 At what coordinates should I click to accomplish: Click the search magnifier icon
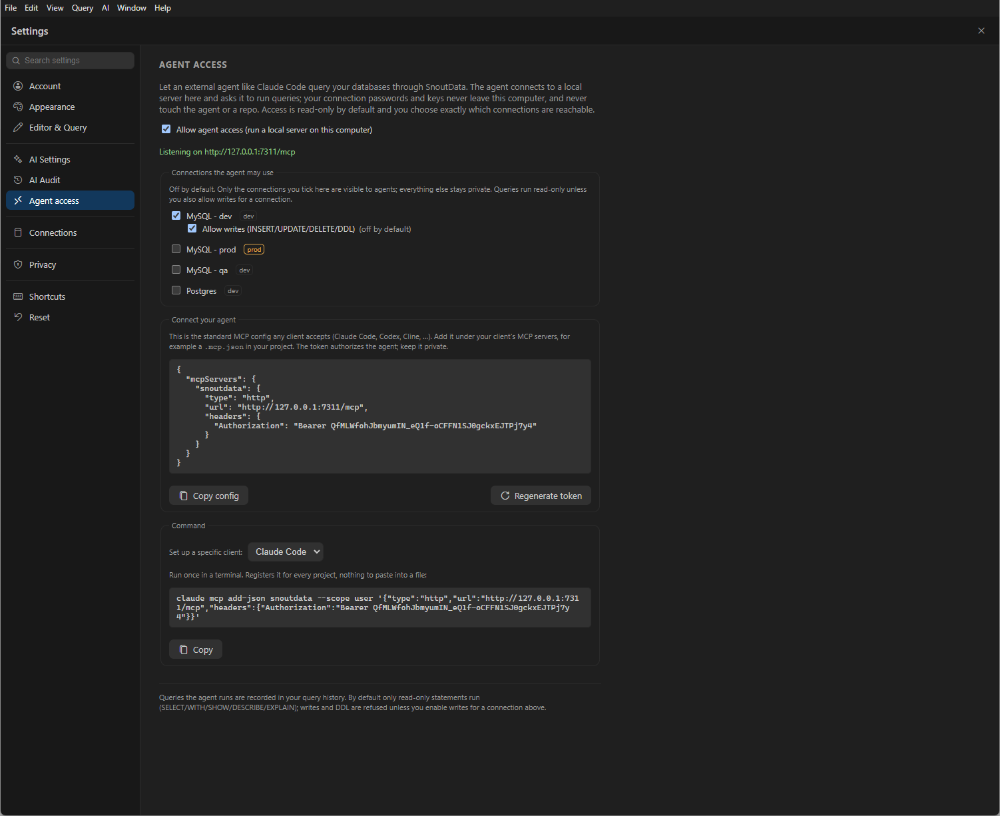click(16, 61)
